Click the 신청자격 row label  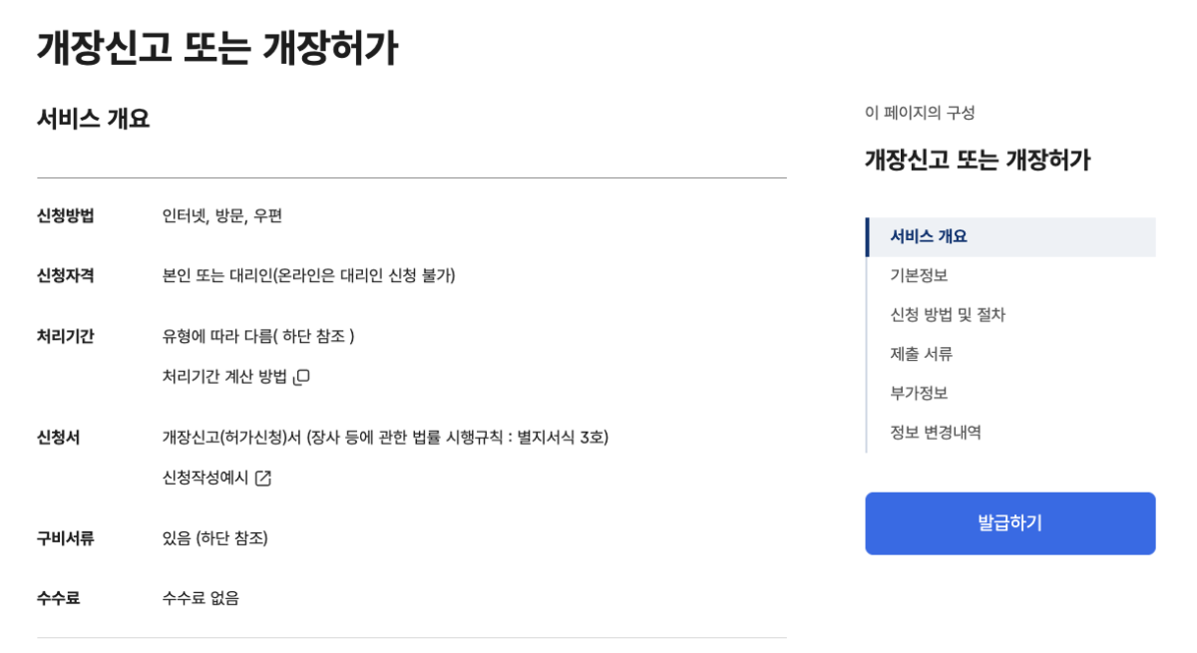coord(66,275)
